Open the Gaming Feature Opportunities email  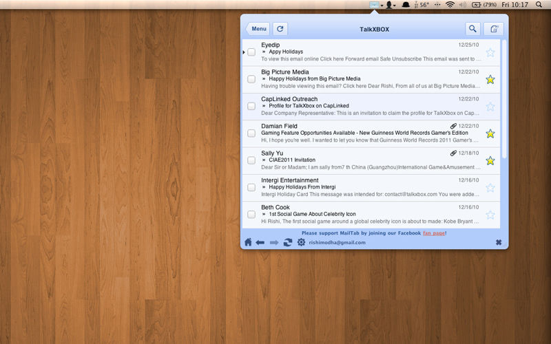point(364,133)
